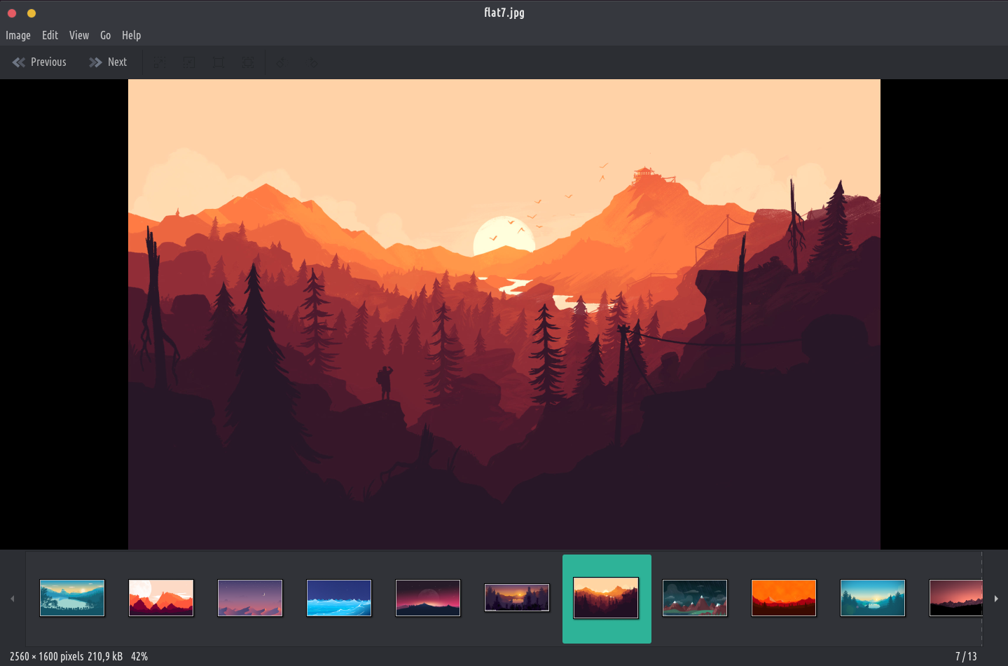Rotate the image clockwise
Image resolution: width=1008 pixels, height=666 pixels.
[x=313, y=62]
